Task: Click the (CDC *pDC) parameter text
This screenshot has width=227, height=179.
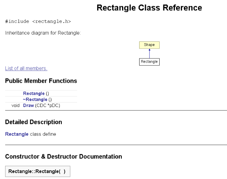Action: click(48, 106)
